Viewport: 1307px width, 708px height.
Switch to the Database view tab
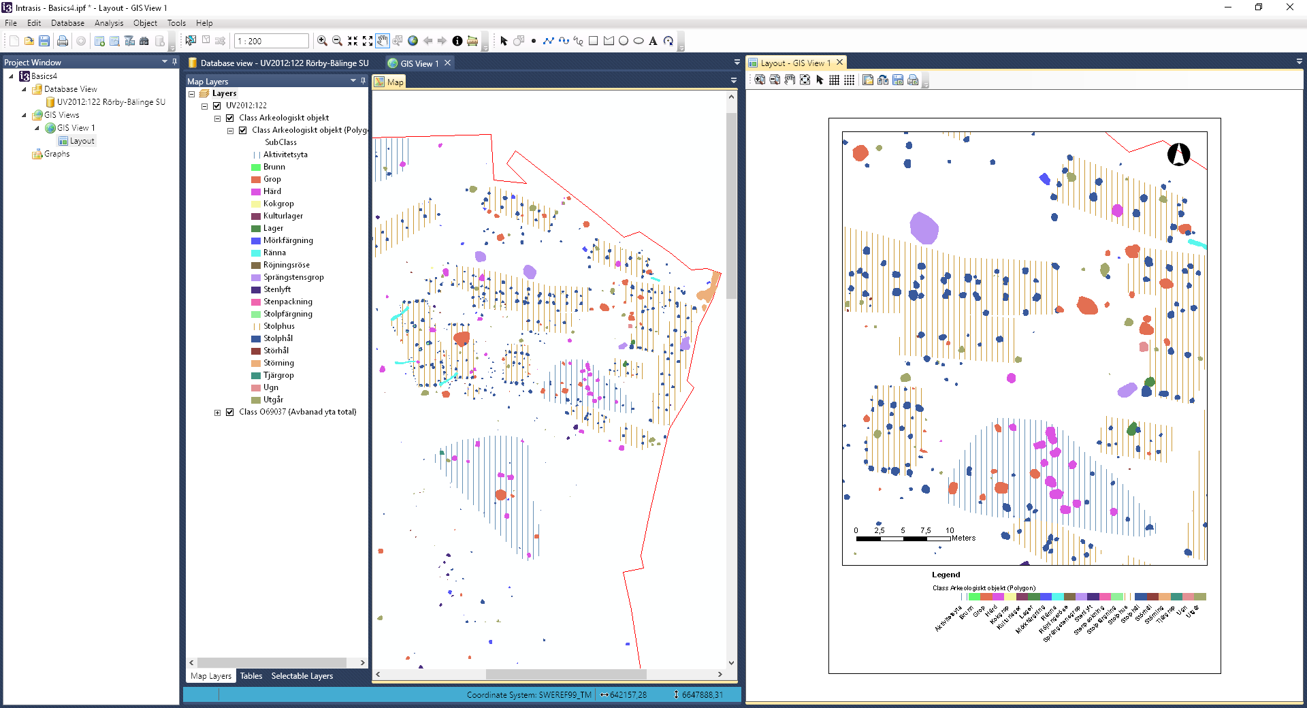tap(278, 63)
